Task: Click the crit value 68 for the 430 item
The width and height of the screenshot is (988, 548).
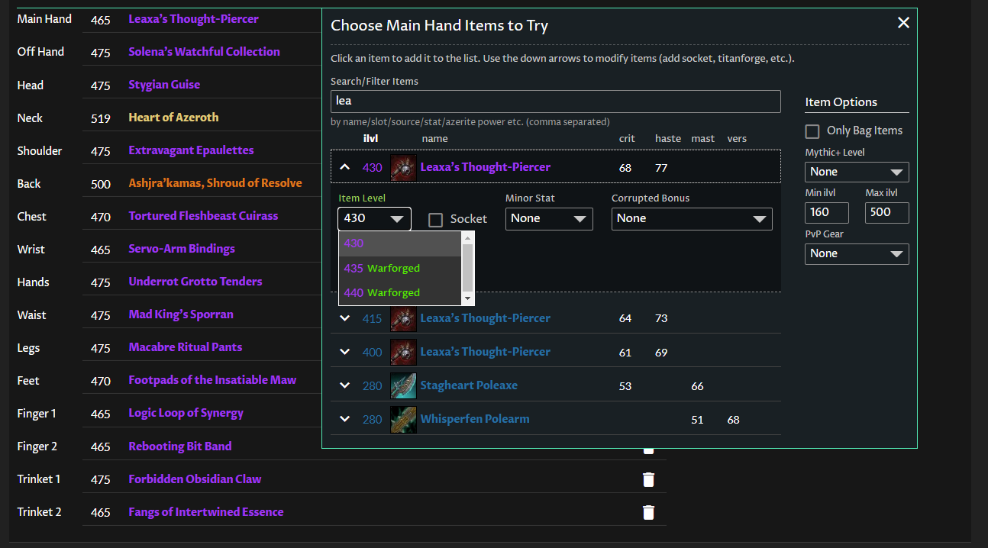Action: click(x=625, y=168)
